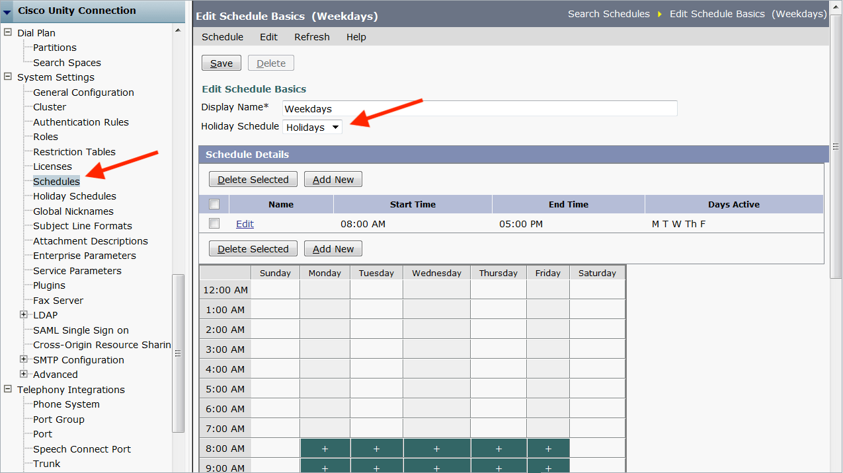The width and height of the screenshot is (843, 473).
Task: Go to Licenses
Action: (52, 166)
